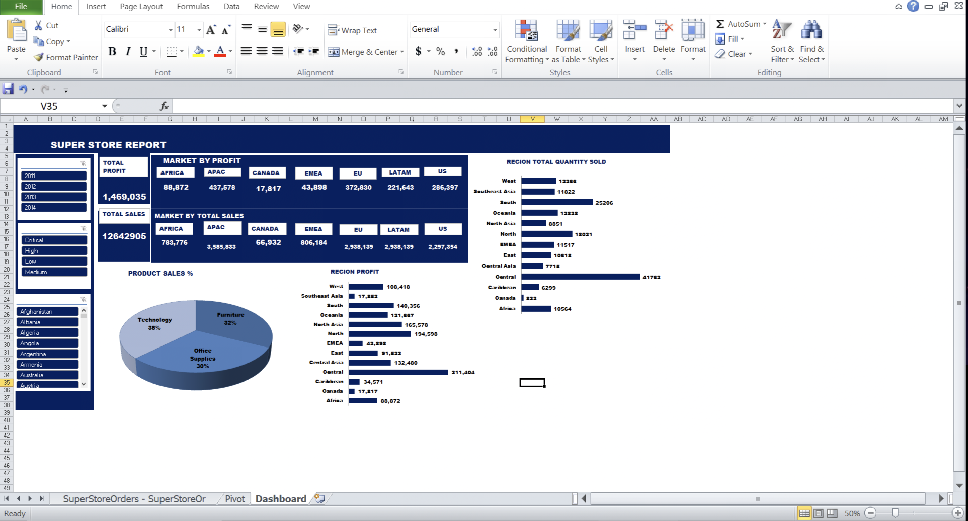Apply currency dollar number format
This screenshot has height=521, width=968.
coord(418,51)
